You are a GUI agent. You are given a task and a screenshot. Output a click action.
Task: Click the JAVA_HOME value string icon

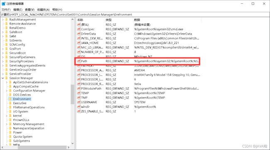point(79,43)
